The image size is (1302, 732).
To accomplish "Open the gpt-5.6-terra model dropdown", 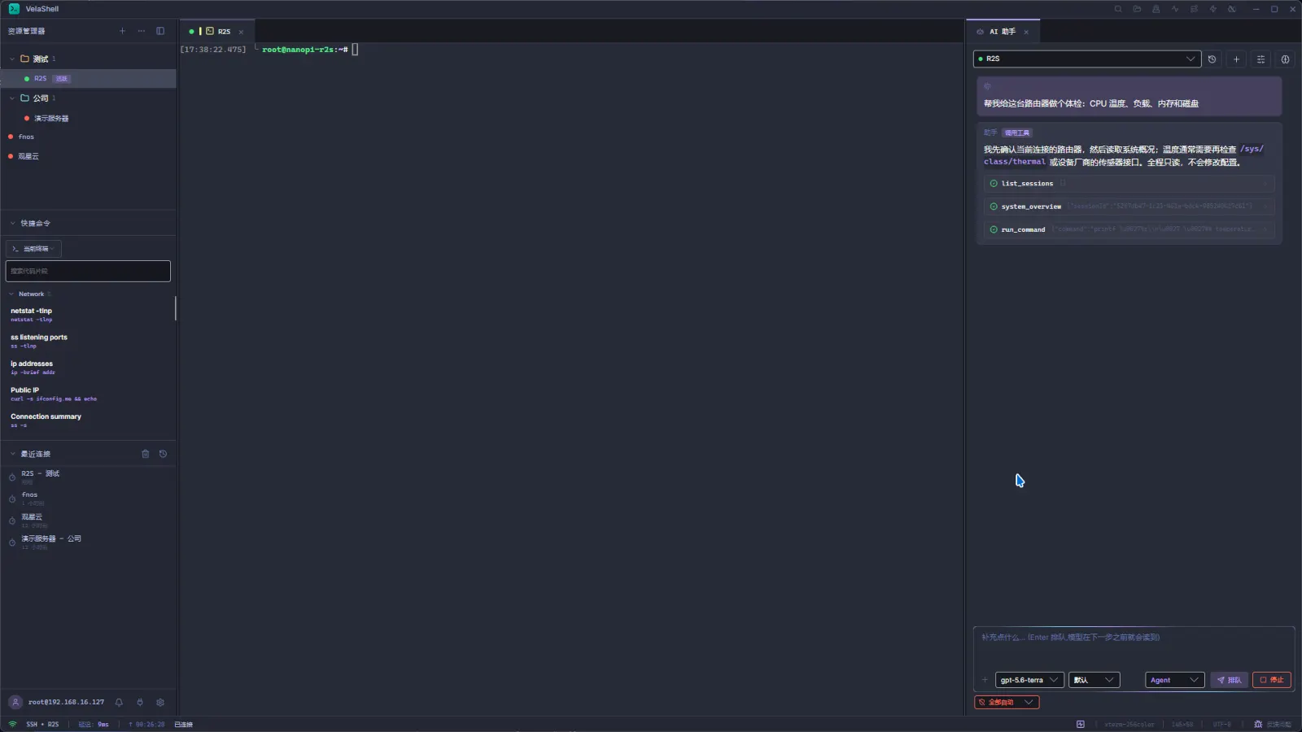I will [x=1029, y=680].
